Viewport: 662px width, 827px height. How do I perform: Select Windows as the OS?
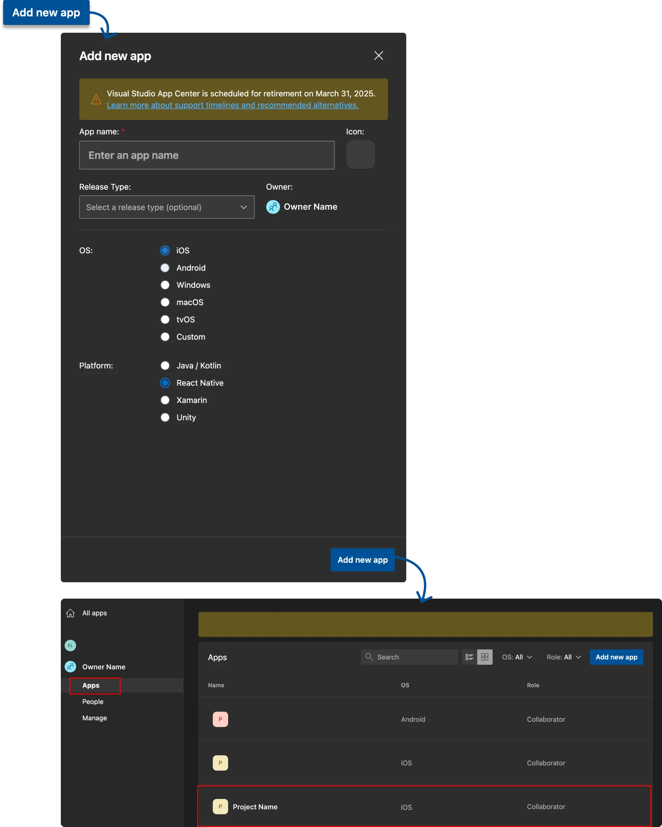165,285
